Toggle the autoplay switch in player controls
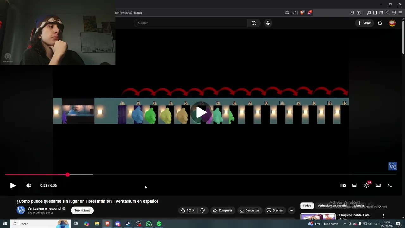405x228 pixels. 343,186
